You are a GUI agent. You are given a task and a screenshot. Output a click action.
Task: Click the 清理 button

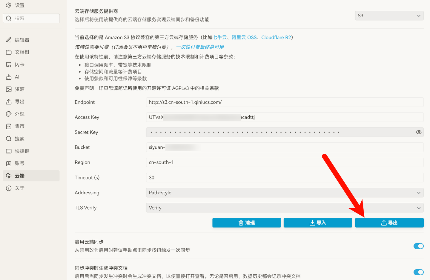(247, 223)
